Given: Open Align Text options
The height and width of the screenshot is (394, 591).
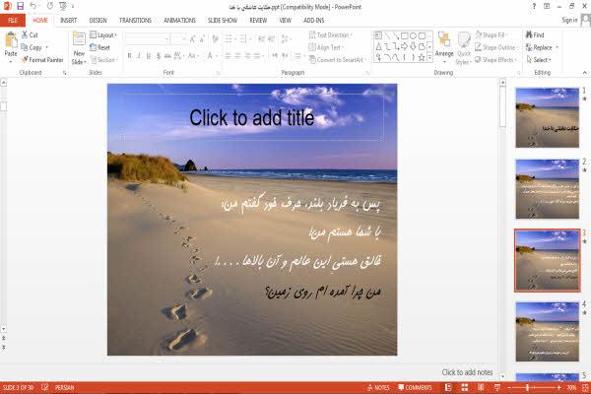Looking at the screenshot, I should [x=326, y=47].
